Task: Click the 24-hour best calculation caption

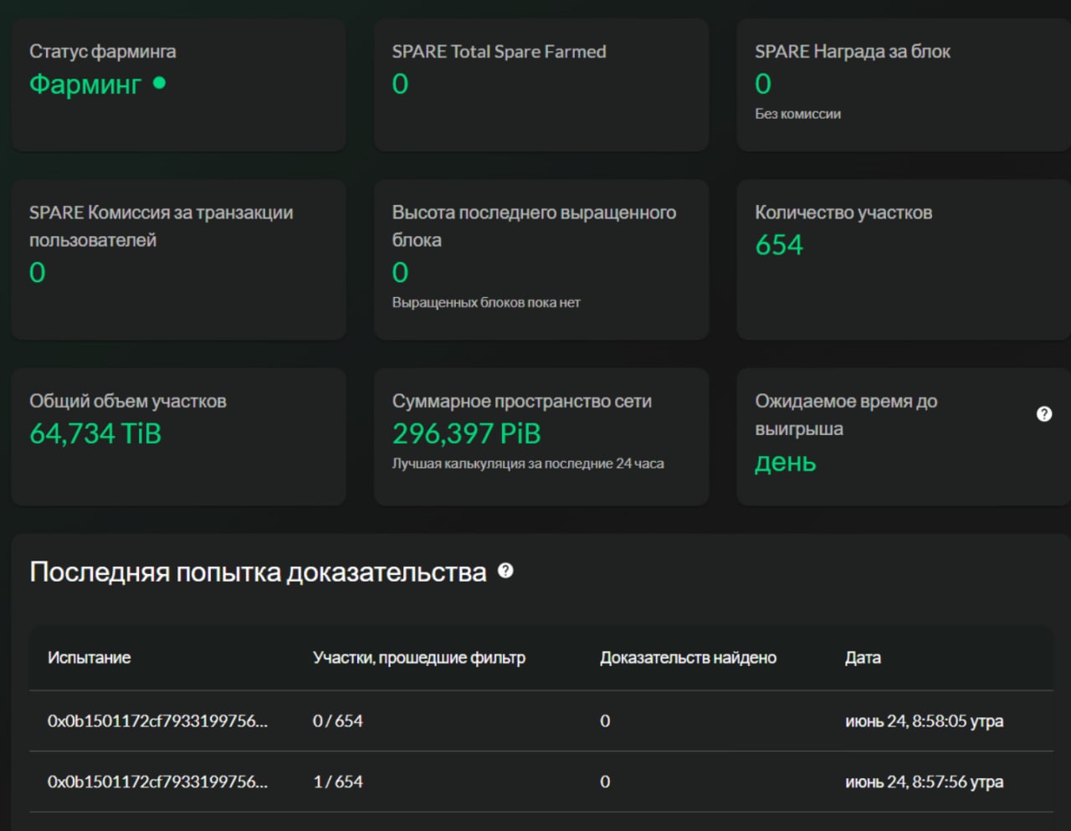Action: [527, 464]
